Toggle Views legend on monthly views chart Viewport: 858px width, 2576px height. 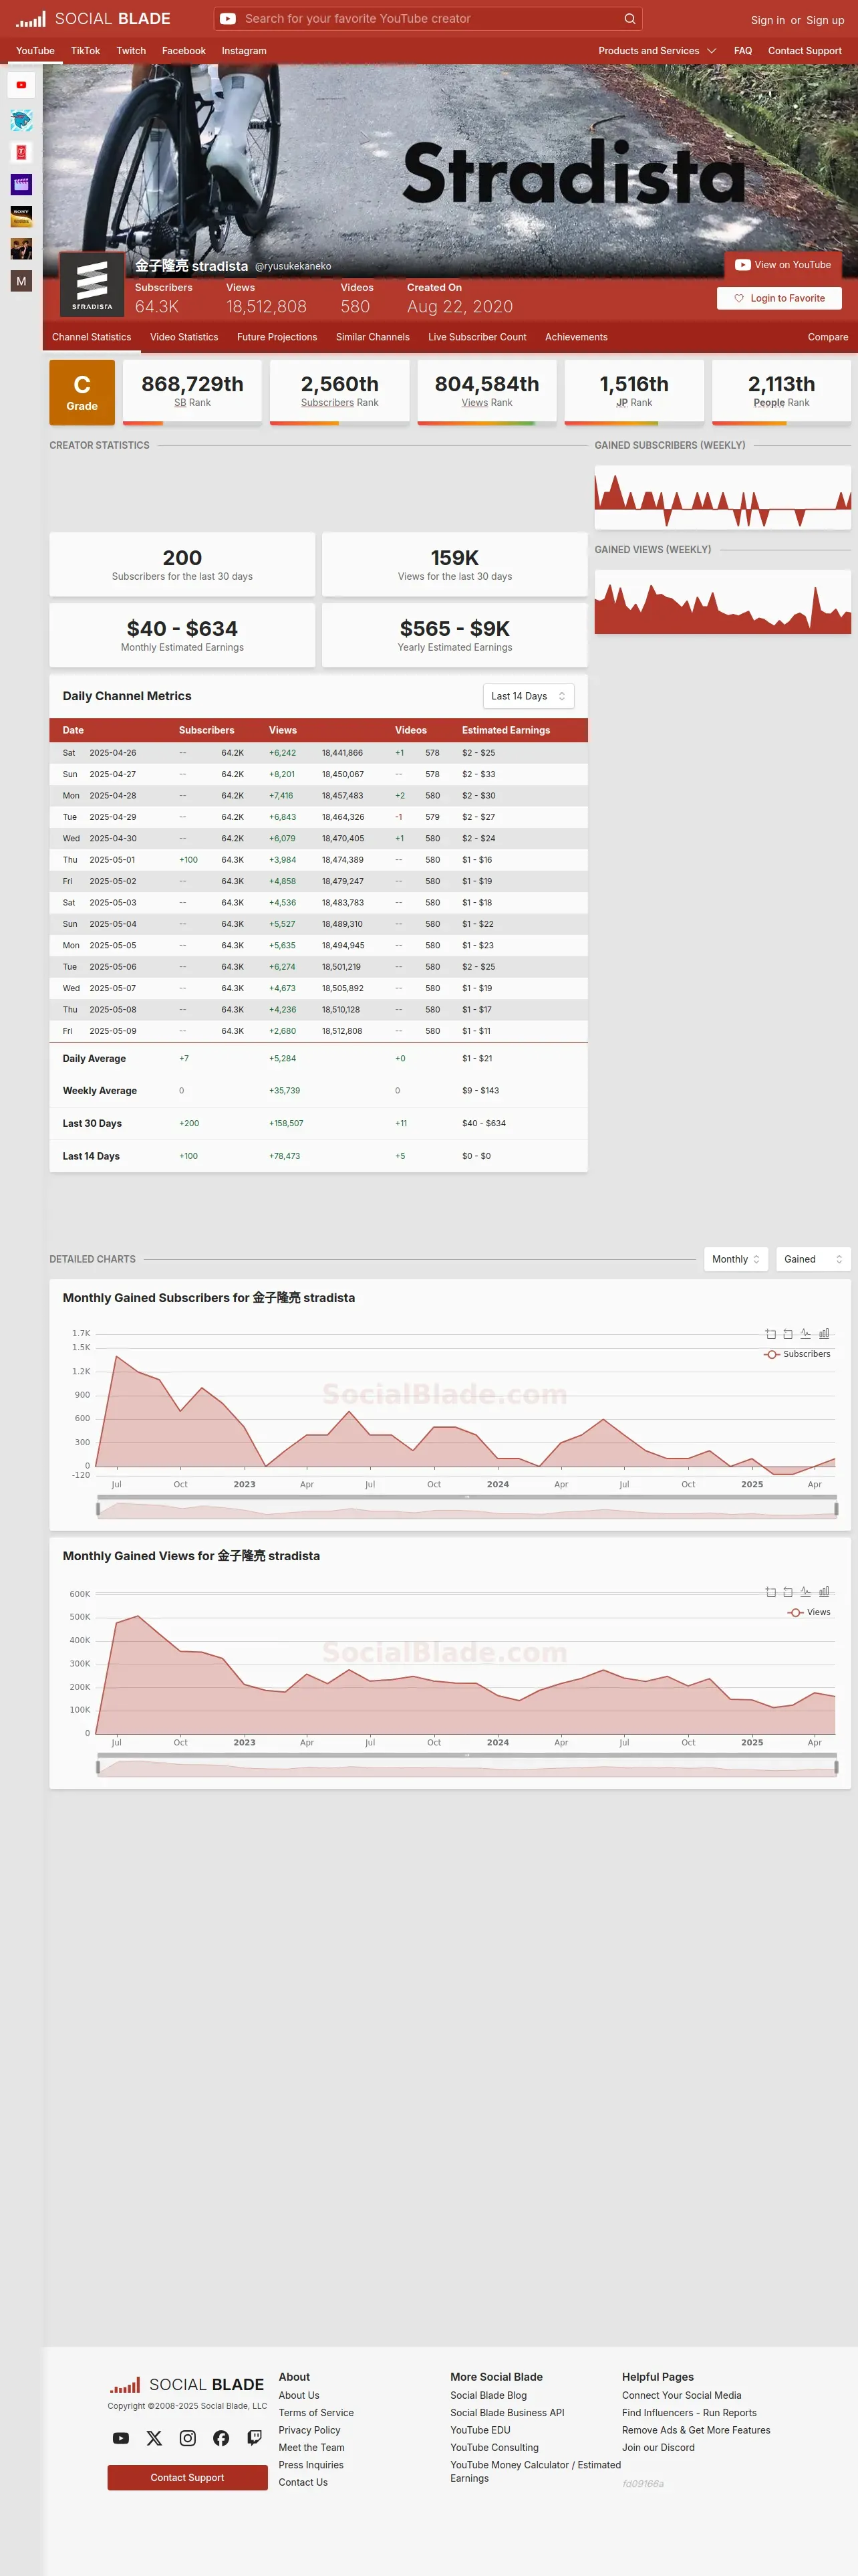[x=809, y=1612]
